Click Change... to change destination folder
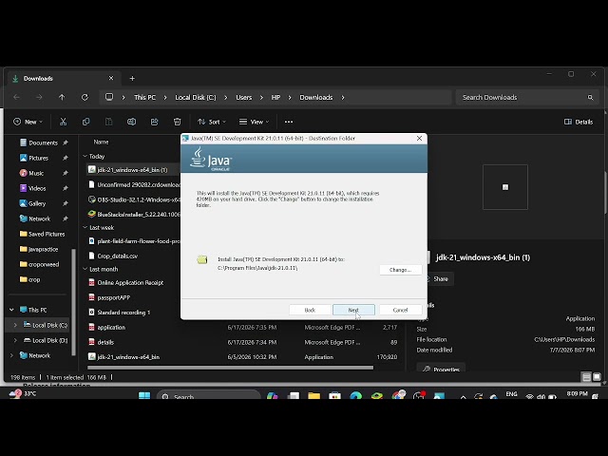The height and width of the screenshot is (456, 608). coord(400,270)
